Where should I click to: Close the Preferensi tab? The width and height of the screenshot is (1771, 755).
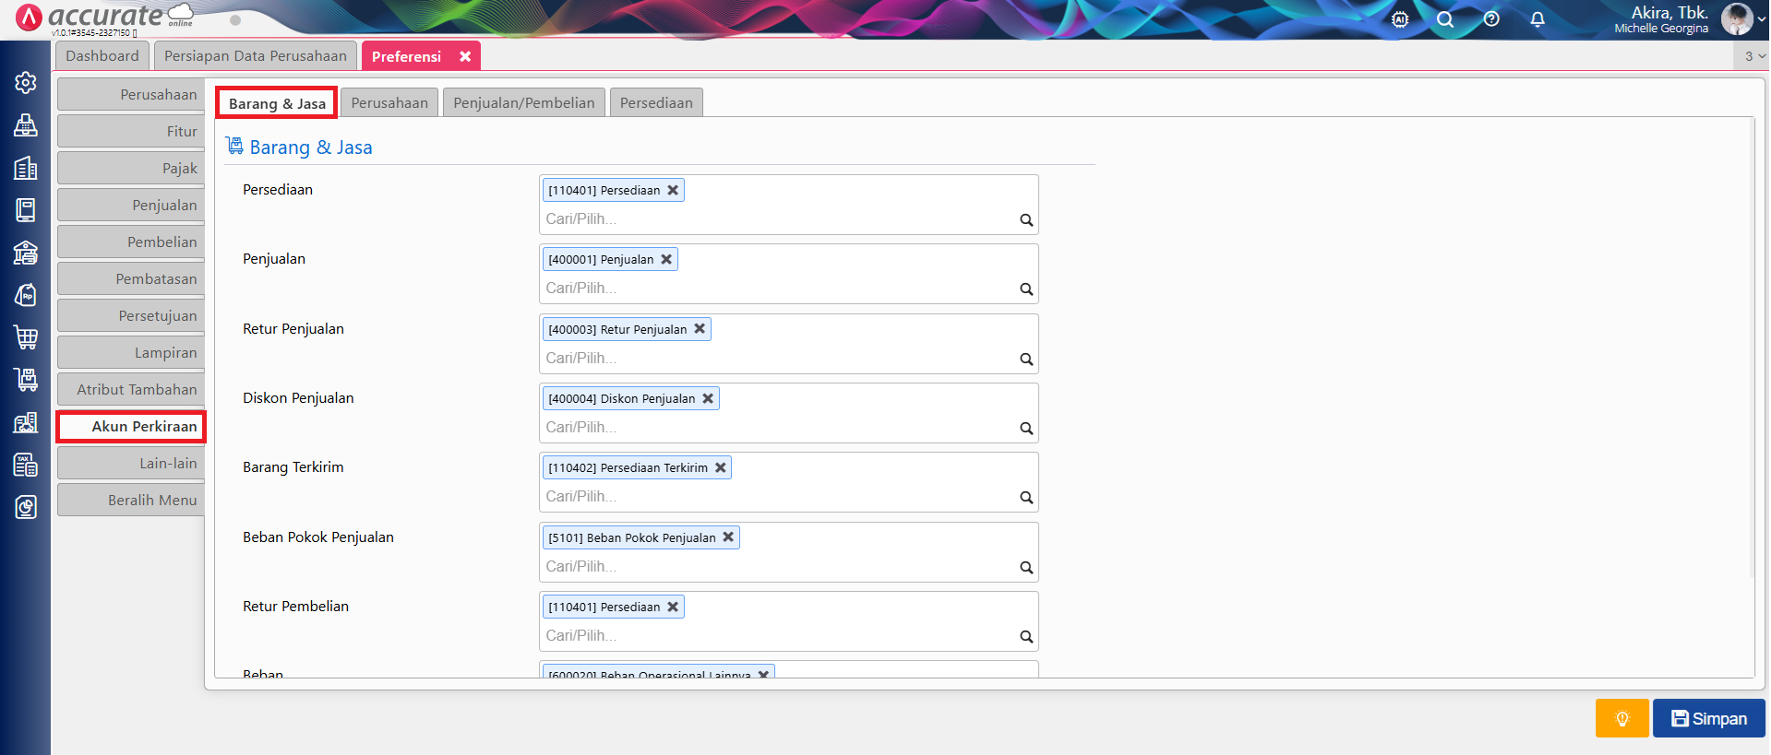pyautogui.click(x=465, y=56)
